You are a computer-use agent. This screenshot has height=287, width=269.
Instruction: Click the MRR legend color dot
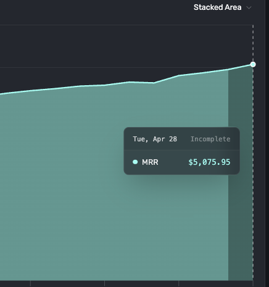(x=135, y=162)
